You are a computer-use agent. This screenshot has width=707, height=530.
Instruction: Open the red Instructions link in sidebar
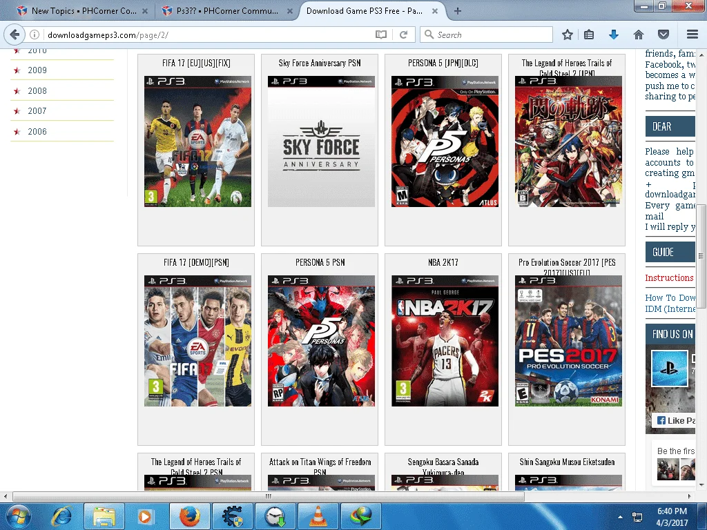click(x=669, y=278)
